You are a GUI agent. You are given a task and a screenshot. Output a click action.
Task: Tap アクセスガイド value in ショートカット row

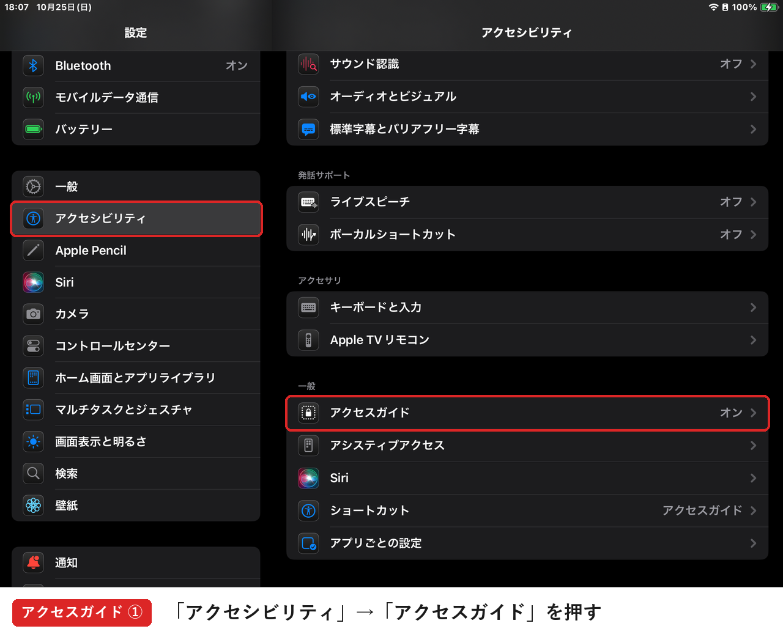pyautogui.click(x=702, y=510)
